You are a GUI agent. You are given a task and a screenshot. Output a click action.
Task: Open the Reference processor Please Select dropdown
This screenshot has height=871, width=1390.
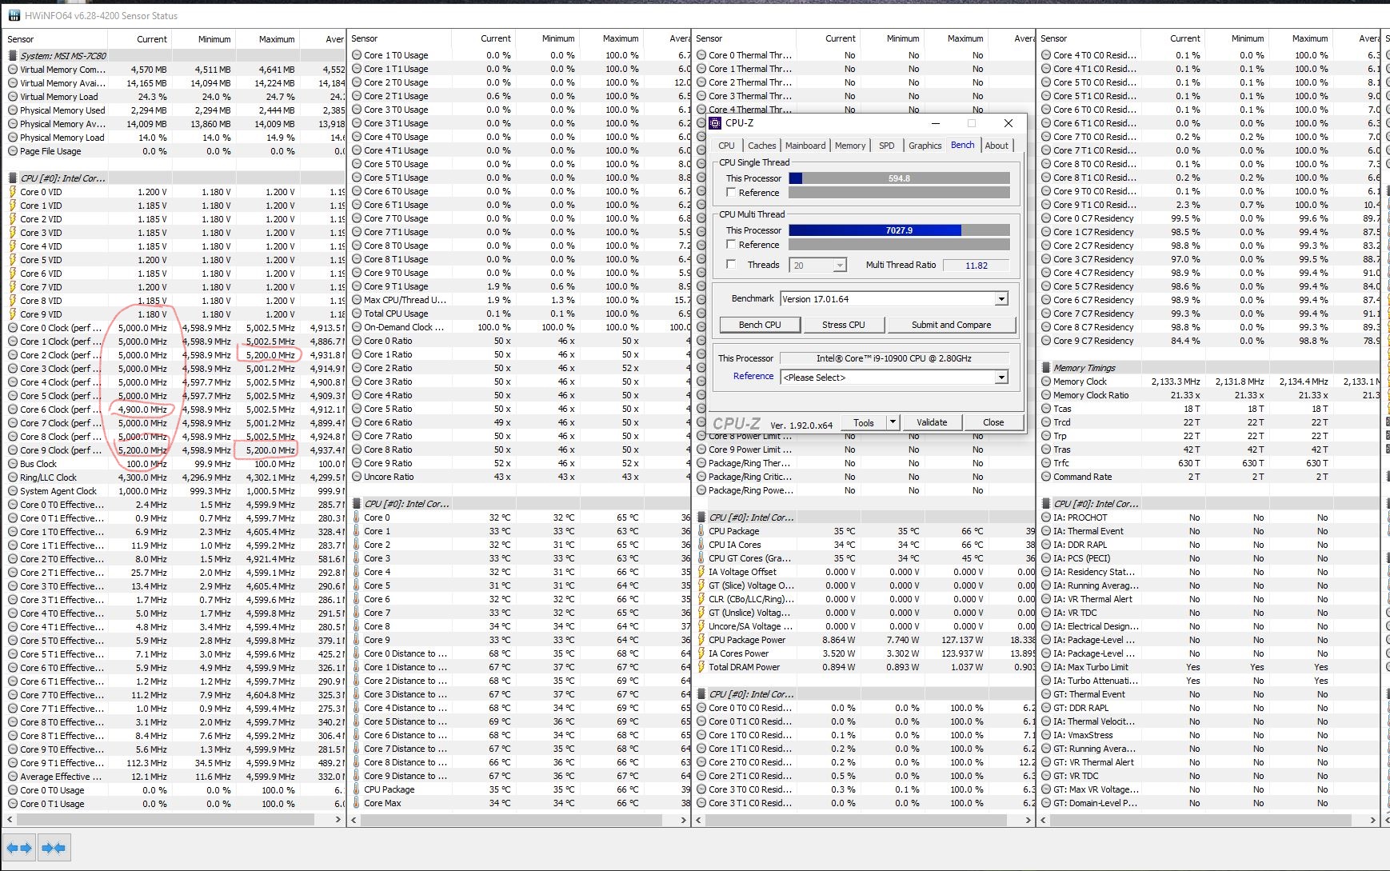tap(1001, 378)
